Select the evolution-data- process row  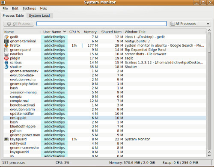[105, 75]
